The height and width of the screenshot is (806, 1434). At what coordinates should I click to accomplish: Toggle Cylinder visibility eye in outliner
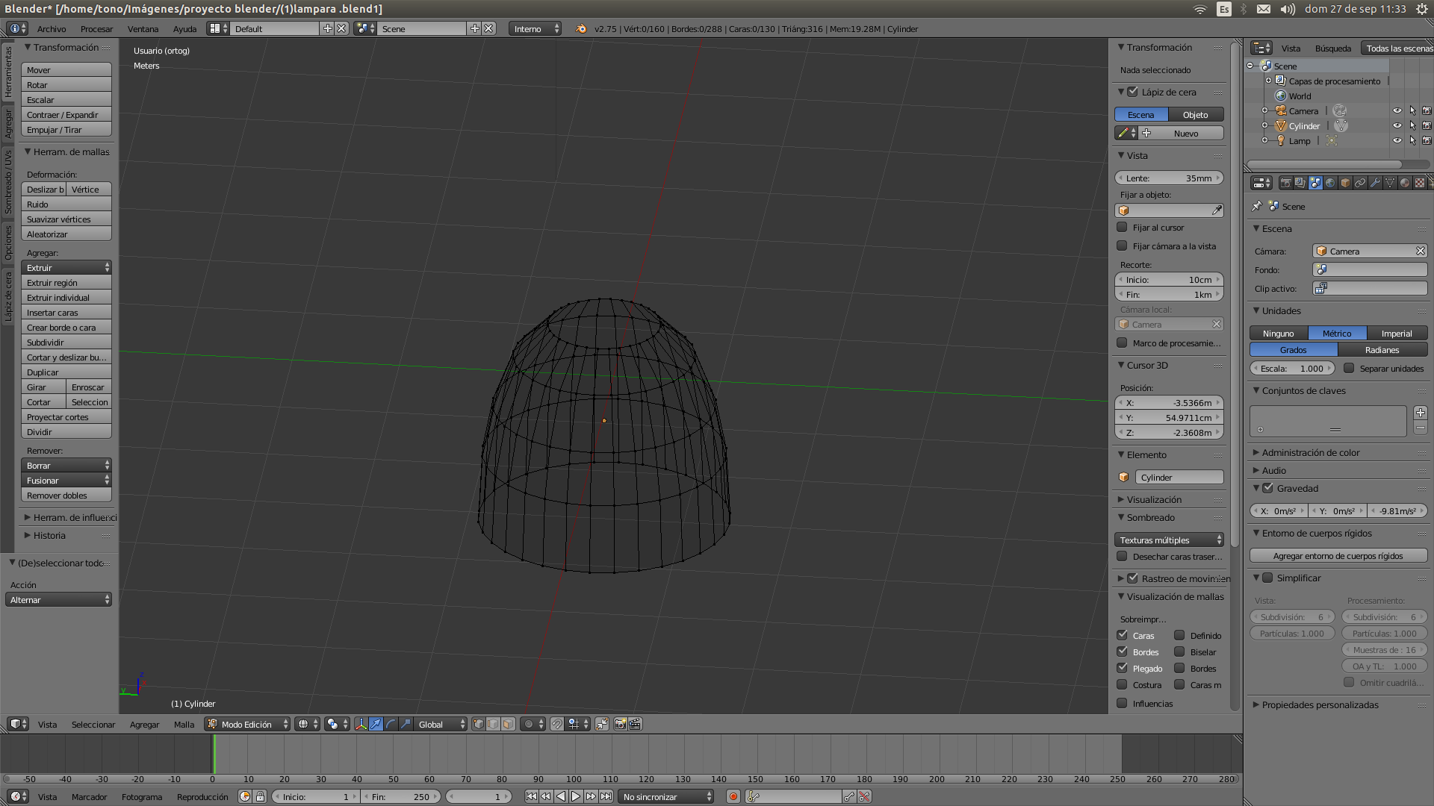[1397, 126]
